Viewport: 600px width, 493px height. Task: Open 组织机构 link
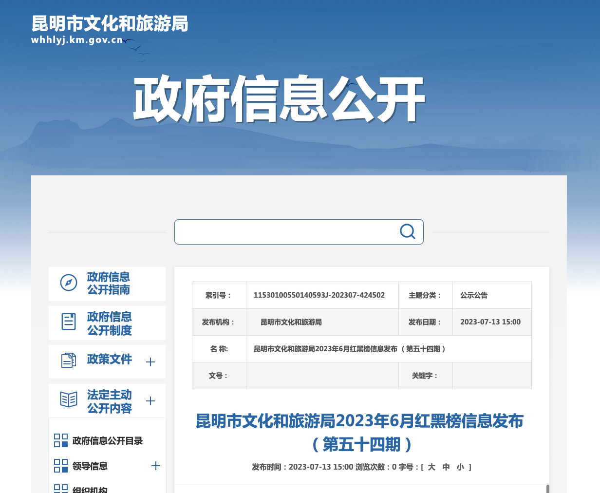(90, 489)
